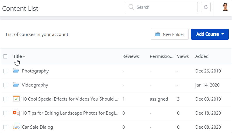This screenshot has height=133, width=232.
Task: Select the Videography row checkbox
Action: 5,85
